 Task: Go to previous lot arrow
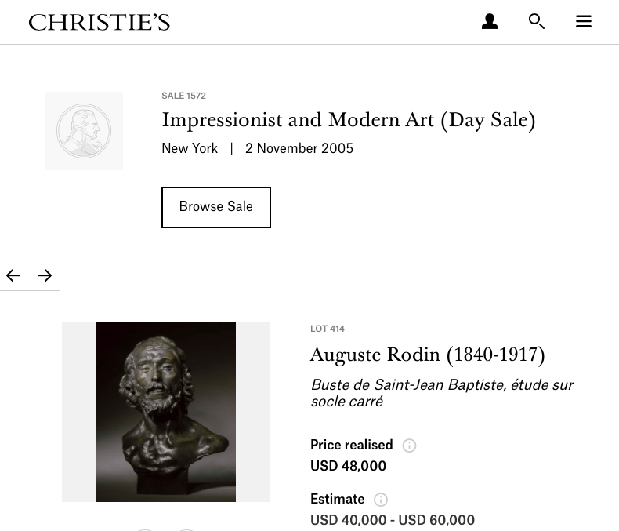13,275
